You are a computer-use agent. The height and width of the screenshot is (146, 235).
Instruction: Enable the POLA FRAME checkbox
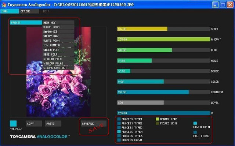[x=195, y=132]
